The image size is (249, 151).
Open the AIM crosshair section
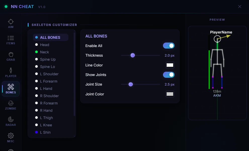(x=11, y=23)
